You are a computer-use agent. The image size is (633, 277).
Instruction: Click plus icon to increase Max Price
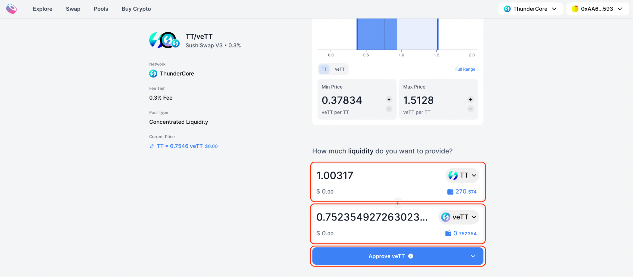click(470, 99)
